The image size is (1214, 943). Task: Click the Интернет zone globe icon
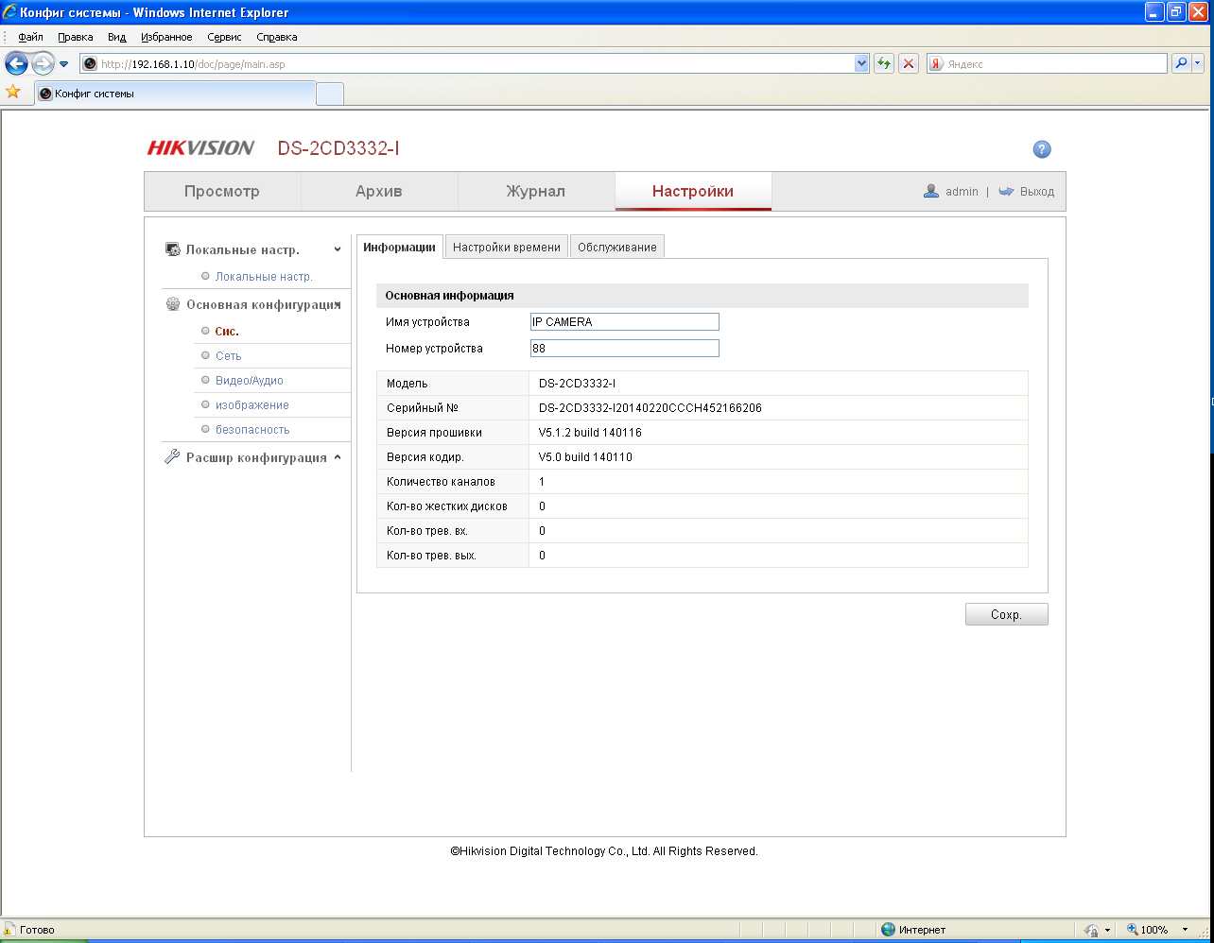(x=888, y=930)
